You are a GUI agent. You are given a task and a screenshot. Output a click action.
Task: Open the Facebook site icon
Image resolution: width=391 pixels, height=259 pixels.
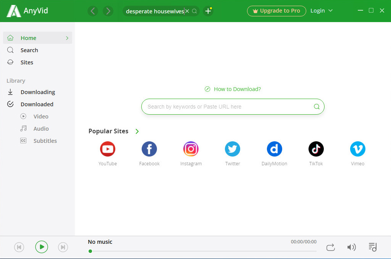tap(149, 149)
